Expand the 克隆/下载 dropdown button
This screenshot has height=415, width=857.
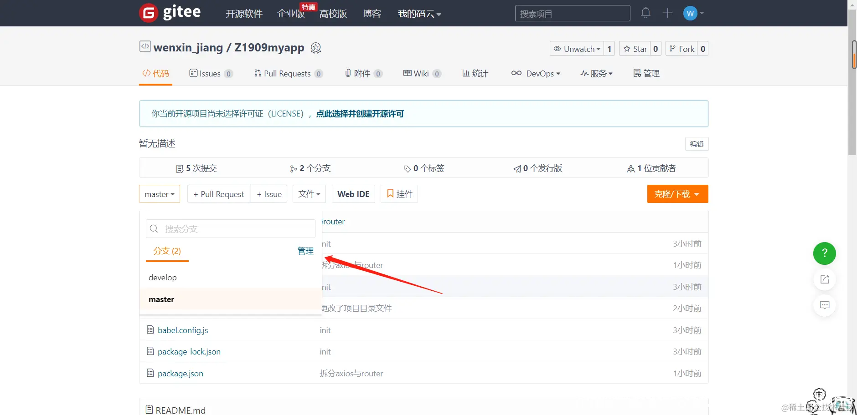click(677, 194)
